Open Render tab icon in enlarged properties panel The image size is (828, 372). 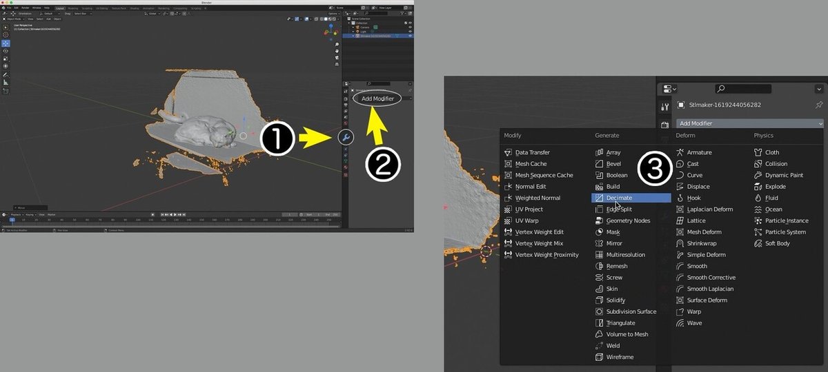(x=664, y=125)
